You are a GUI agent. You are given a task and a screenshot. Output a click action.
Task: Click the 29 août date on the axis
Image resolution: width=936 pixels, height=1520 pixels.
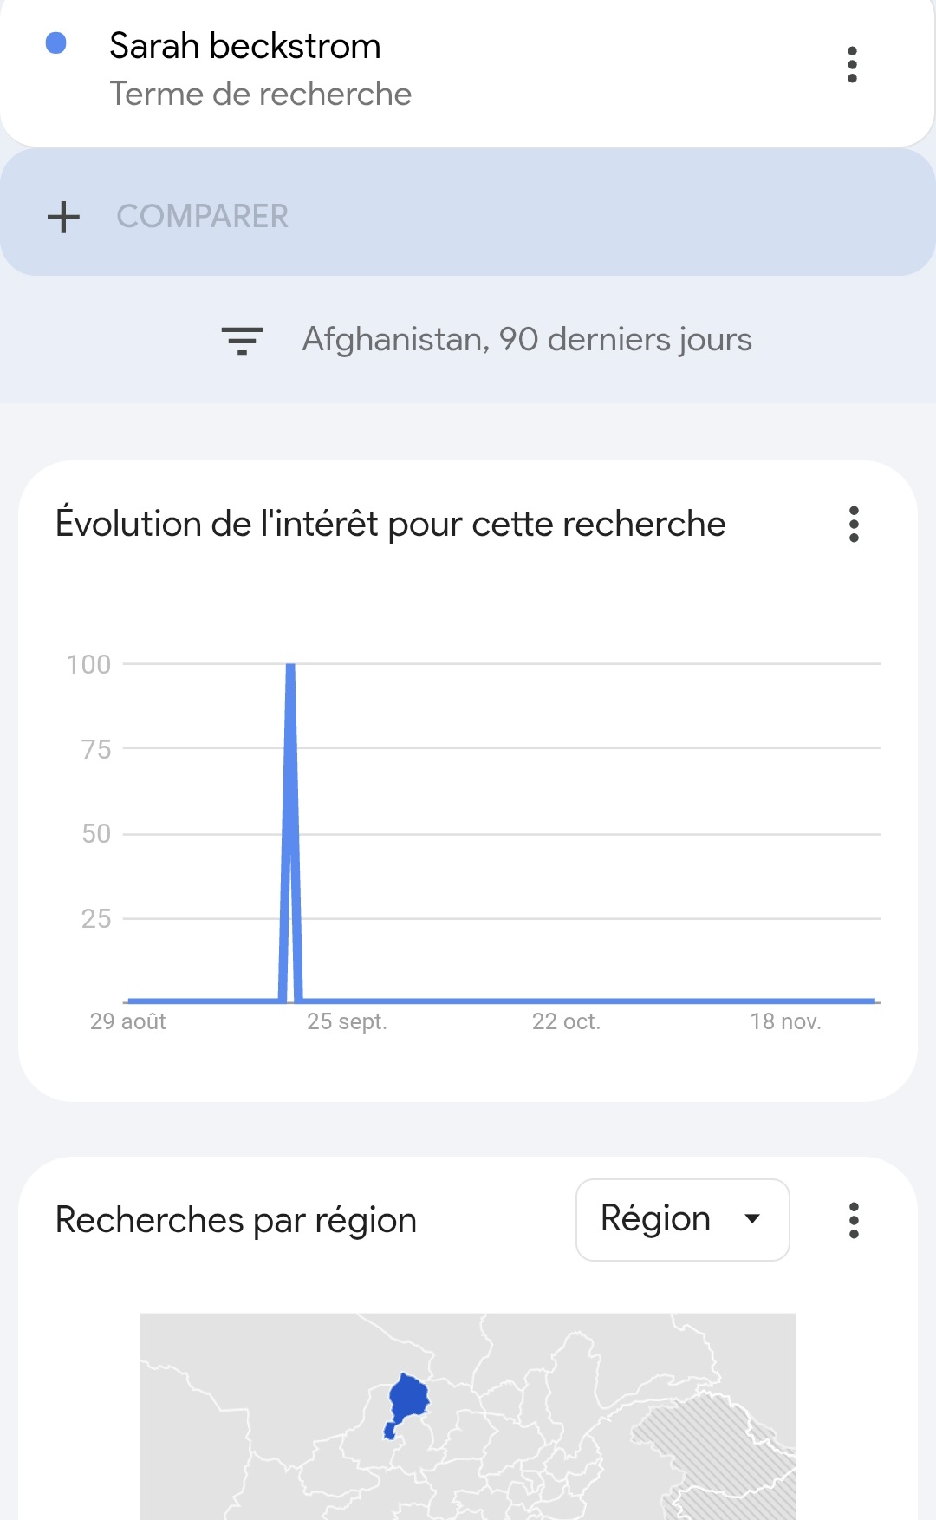tap(128, 1021)
